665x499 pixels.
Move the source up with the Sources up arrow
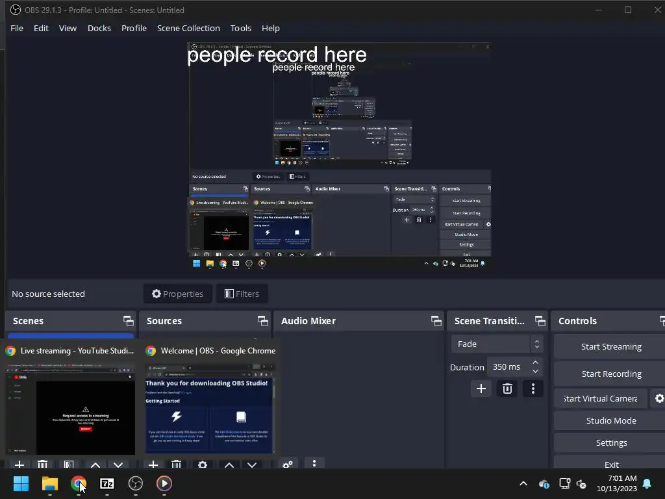(229, 465)
